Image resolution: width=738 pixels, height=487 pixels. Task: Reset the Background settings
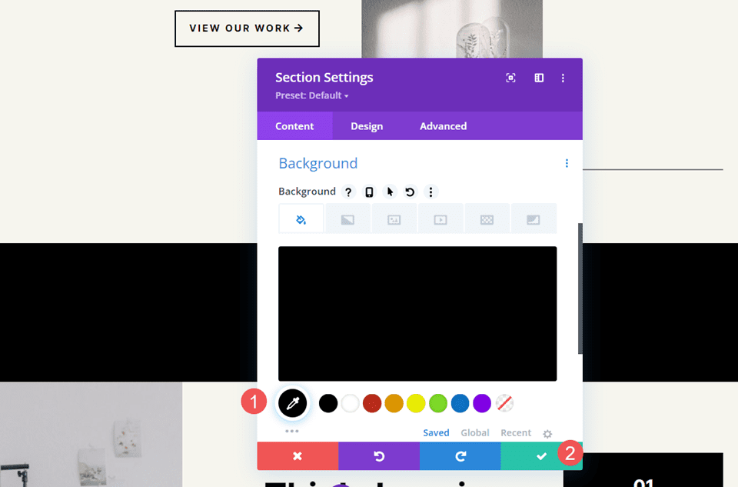tap(410, 192)
